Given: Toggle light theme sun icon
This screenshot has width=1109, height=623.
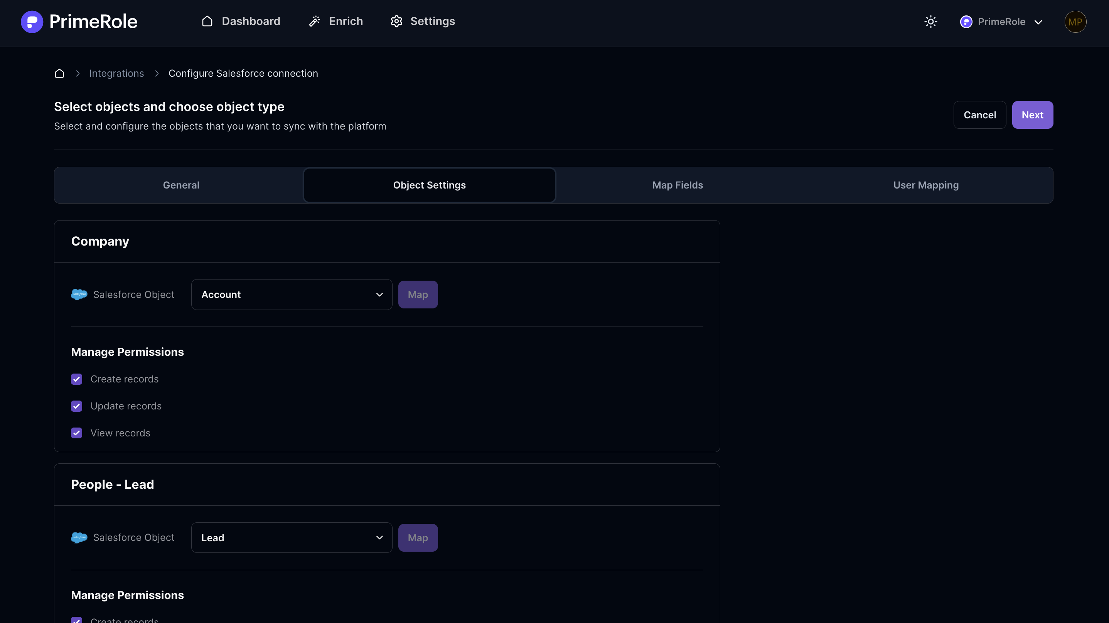Looking at the screenshot, I should [931, 22].
